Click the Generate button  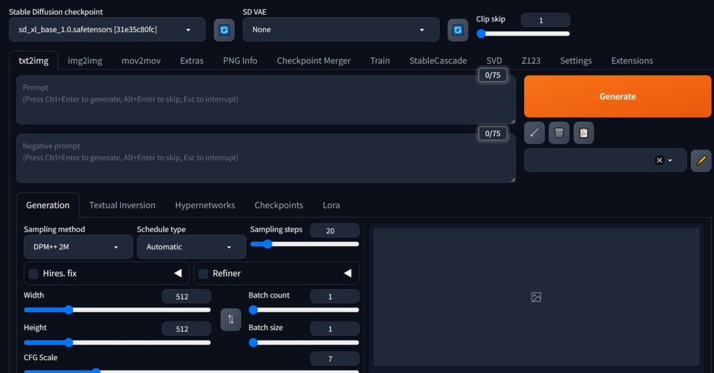pyautogui.click(x=617, y=96)
